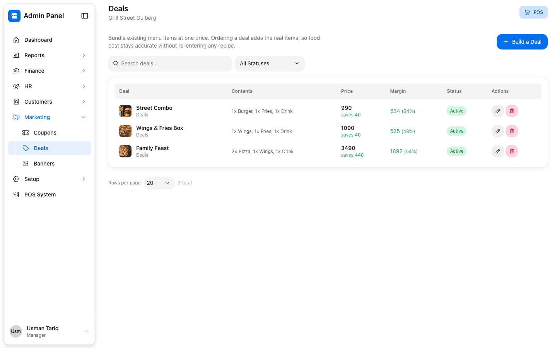Open the All Statuses filter dropdown
This screenshot has height=348, width=557.
click(270, 63)
